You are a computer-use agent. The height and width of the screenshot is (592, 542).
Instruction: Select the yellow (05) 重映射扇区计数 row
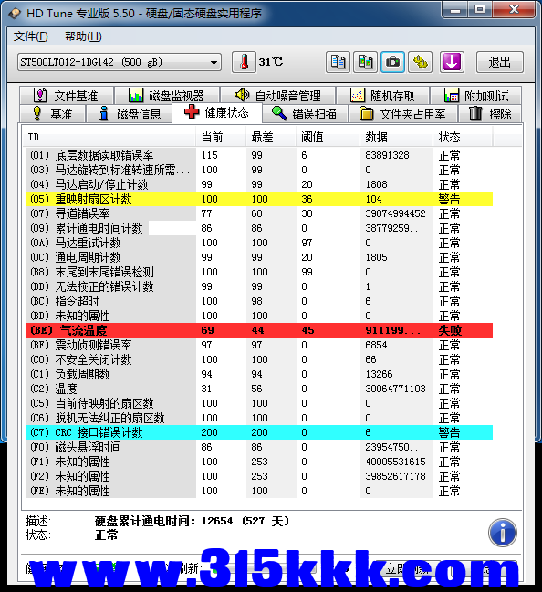(x=259, y=199)
